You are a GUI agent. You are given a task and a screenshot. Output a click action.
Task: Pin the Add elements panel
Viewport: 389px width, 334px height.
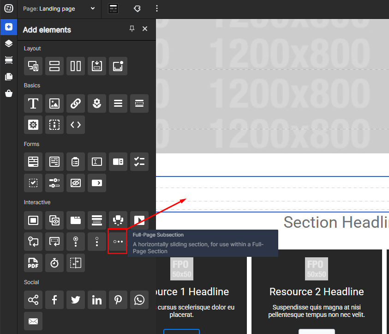click(132, 29)
